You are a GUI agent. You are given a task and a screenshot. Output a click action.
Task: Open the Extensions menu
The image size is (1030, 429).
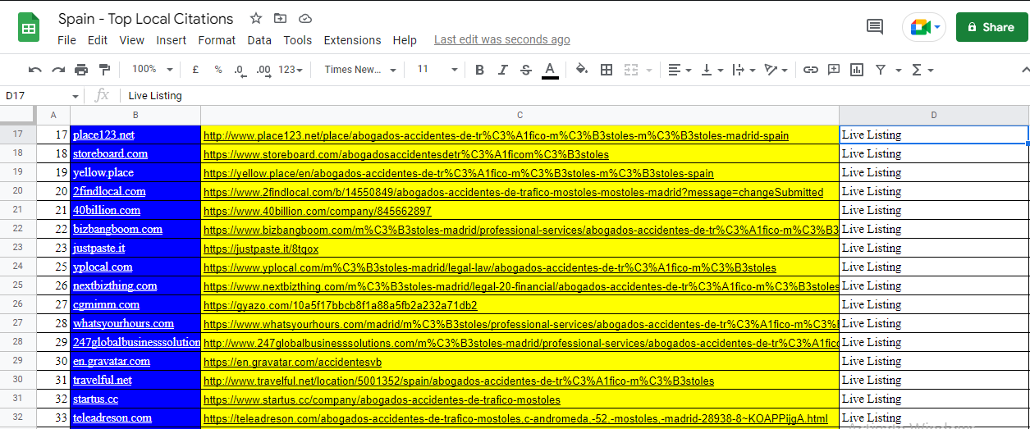(x=352, y=40)
